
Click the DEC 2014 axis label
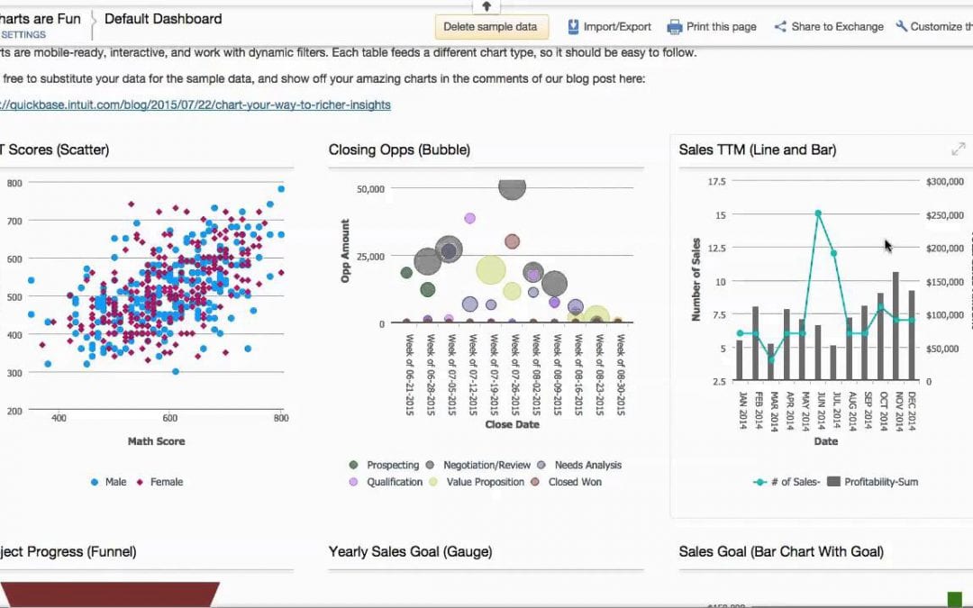pyautogui.click(x=912, y=411)
